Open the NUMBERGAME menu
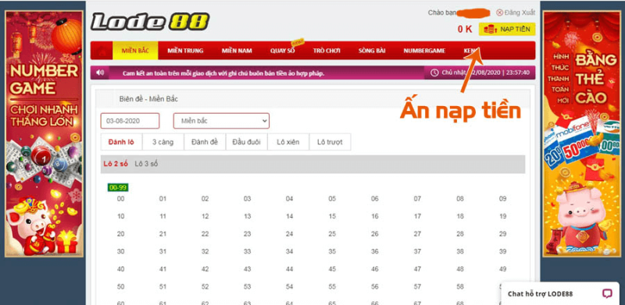 click(424, 51)
